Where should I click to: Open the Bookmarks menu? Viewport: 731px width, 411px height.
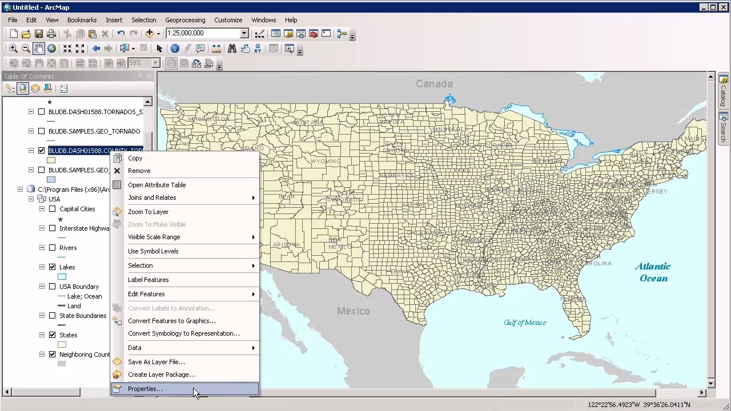(x=82, y=20)
